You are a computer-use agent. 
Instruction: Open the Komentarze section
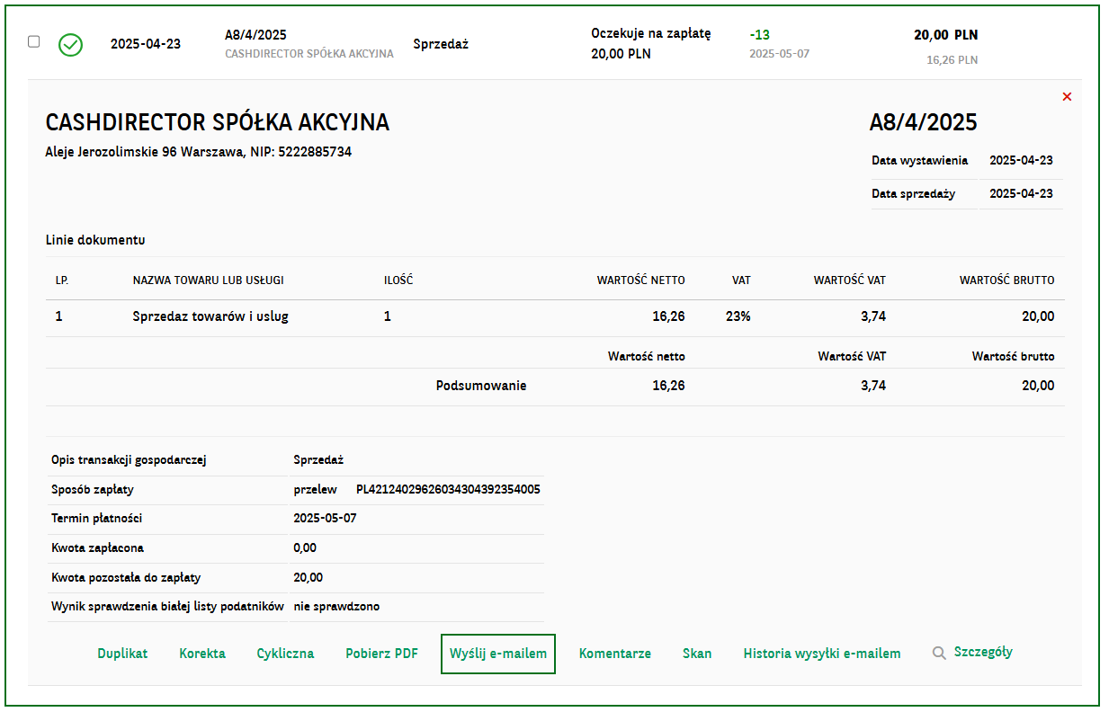(x=614, y=654)
